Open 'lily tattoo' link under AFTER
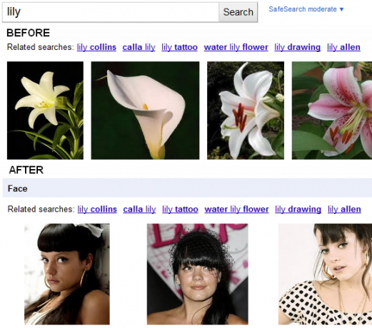Viewport: 372px width, 328px height. tap(180, 210)
